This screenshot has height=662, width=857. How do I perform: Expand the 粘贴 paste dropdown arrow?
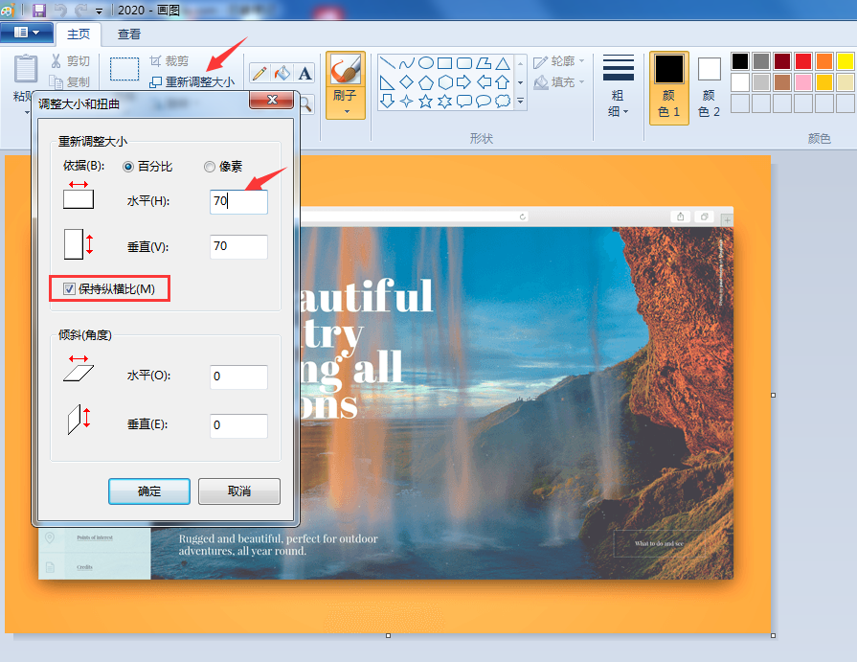(x=27, y=113)
